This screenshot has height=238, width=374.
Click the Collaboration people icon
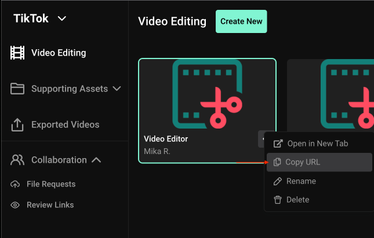pyautogui.click(x=17, y=160)
